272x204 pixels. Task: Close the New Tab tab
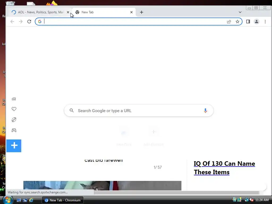[x=131, y=12]
